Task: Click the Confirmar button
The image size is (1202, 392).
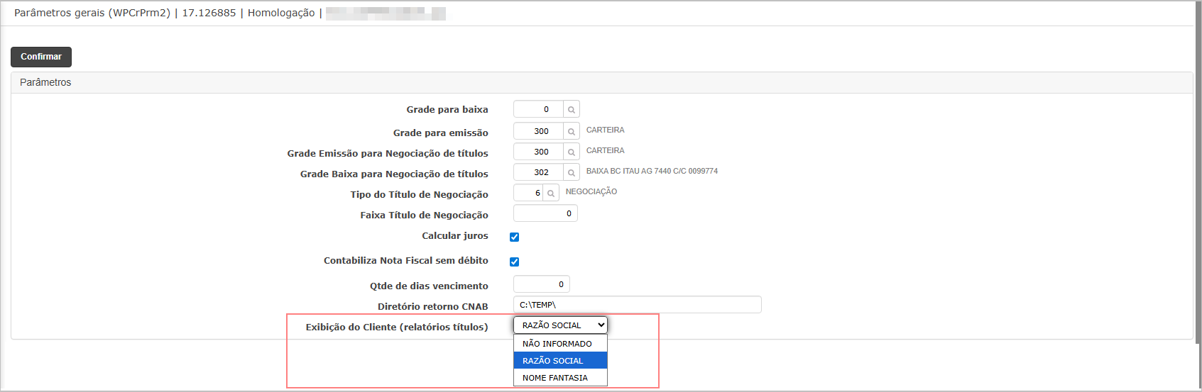Action: pyautogui.click(x=41, y=57)
